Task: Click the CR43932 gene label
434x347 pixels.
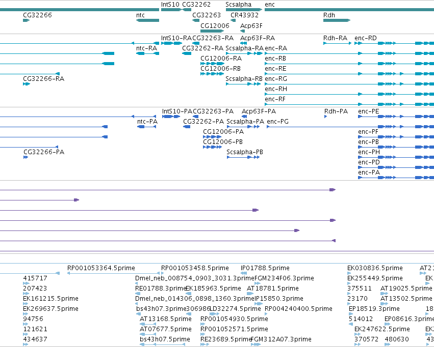Action: tap(244, 15)
